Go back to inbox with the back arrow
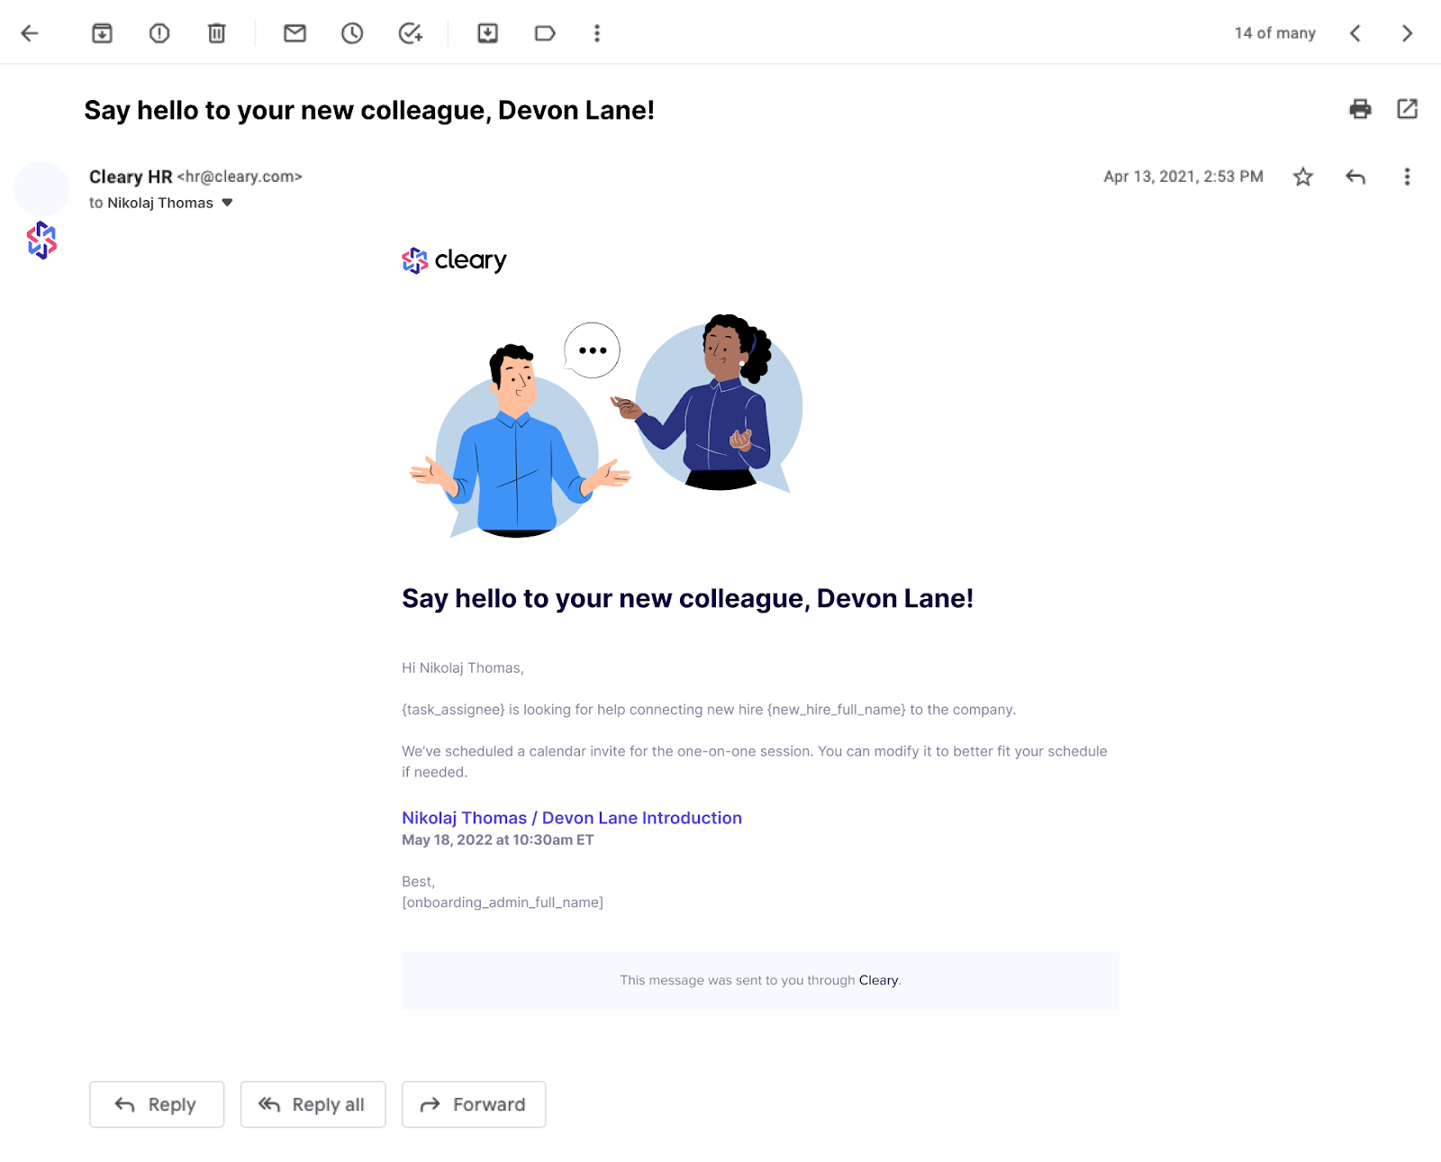The image size is (1441, 1162). point(30,33)
